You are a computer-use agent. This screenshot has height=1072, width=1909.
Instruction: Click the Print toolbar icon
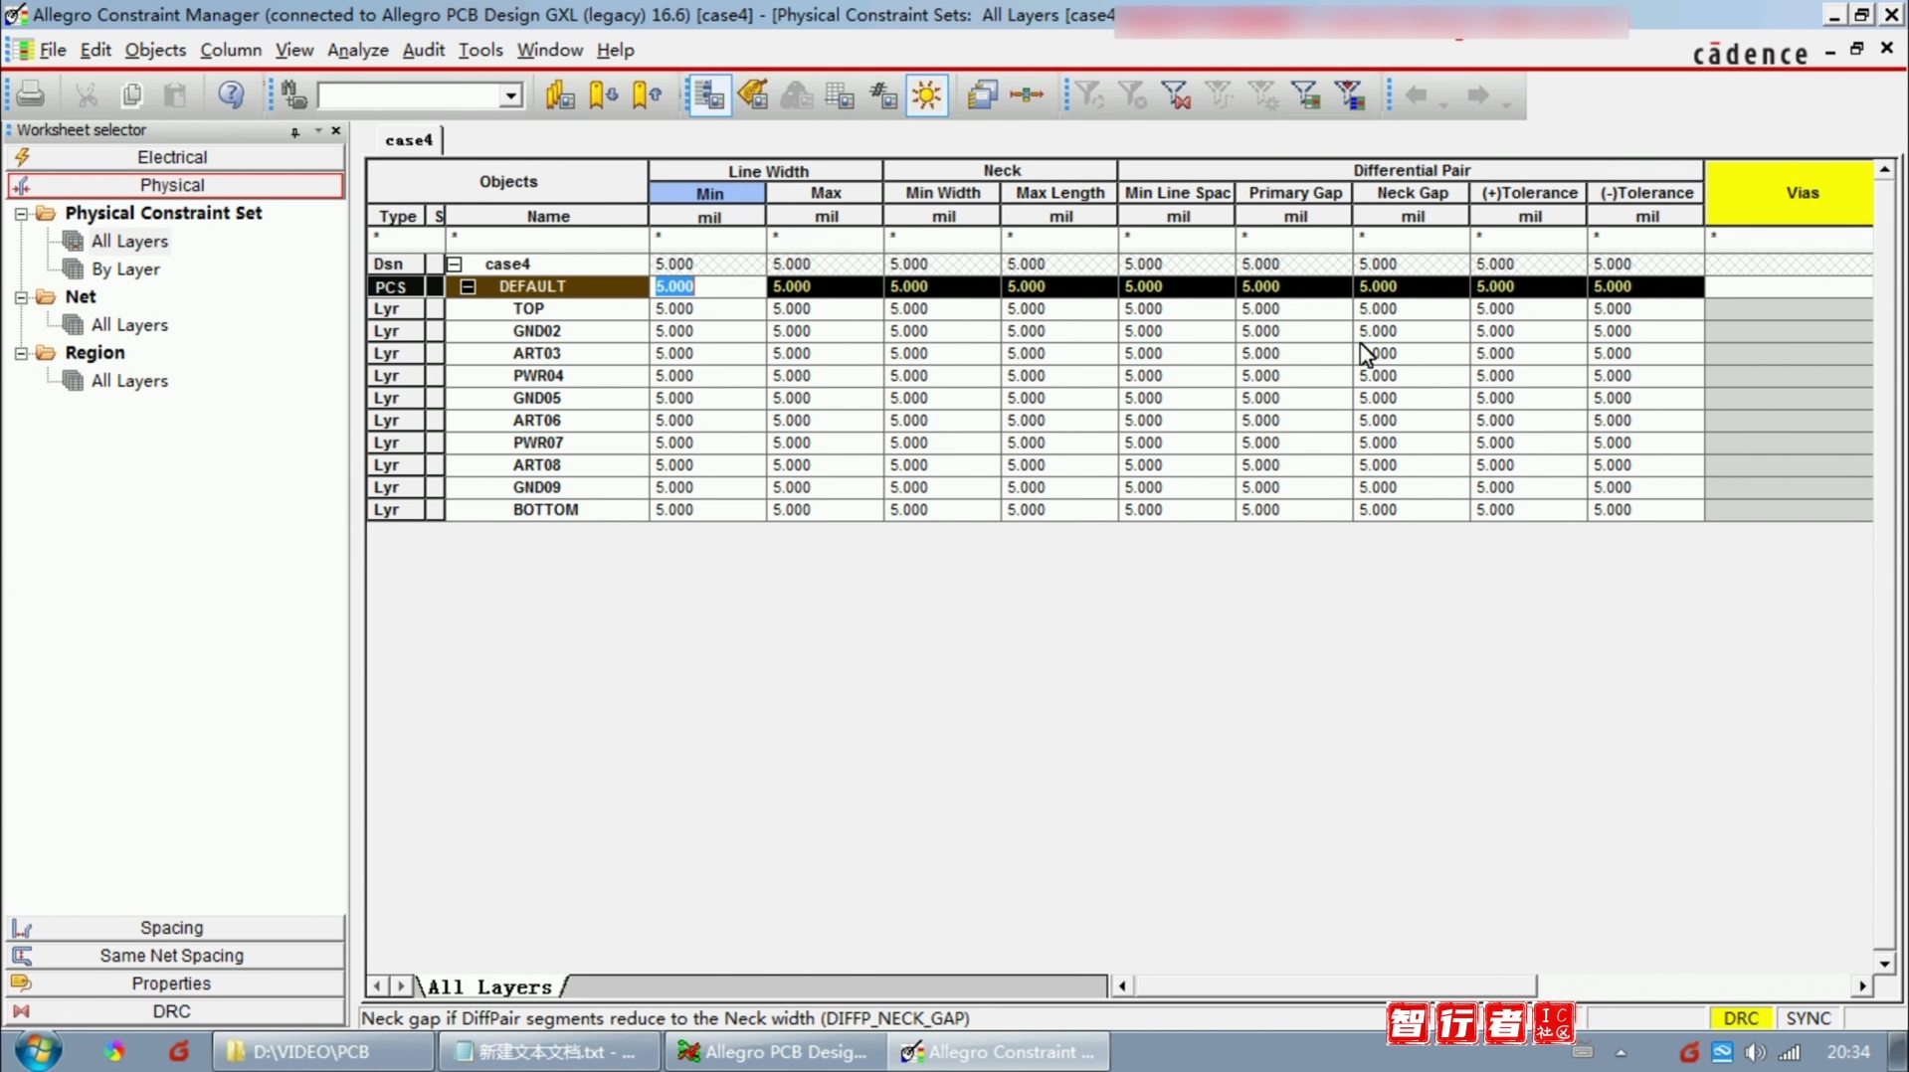click(31, 94)
